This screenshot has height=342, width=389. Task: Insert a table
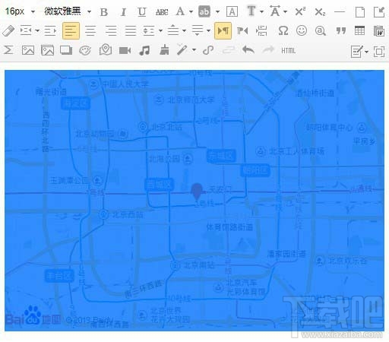point(359,30)
